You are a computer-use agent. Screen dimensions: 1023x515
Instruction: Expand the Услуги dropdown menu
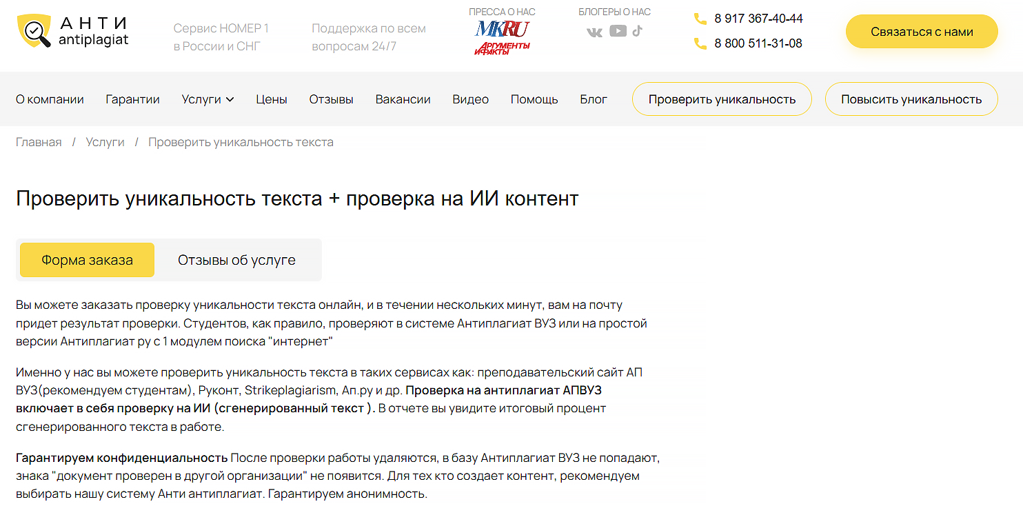207,99
